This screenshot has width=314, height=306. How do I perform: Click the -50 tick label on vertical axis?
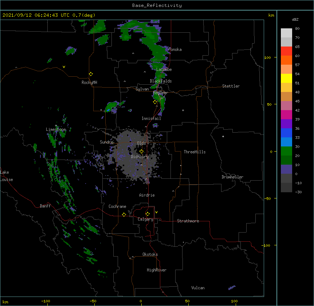267,198
